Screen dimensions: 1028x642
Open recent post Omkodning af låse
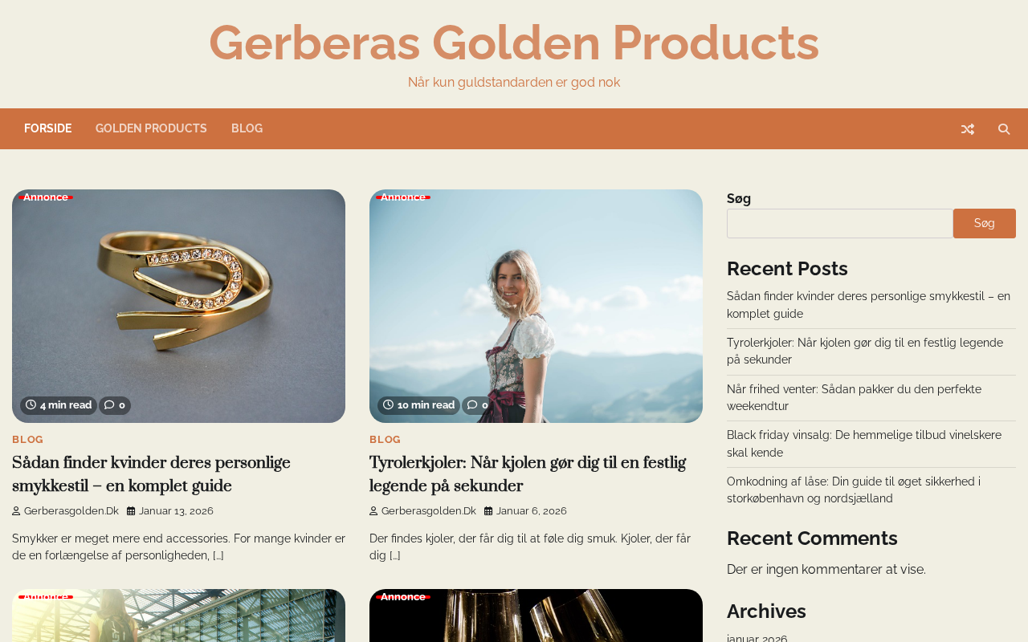pyautogui.click(x=854, y=490)
